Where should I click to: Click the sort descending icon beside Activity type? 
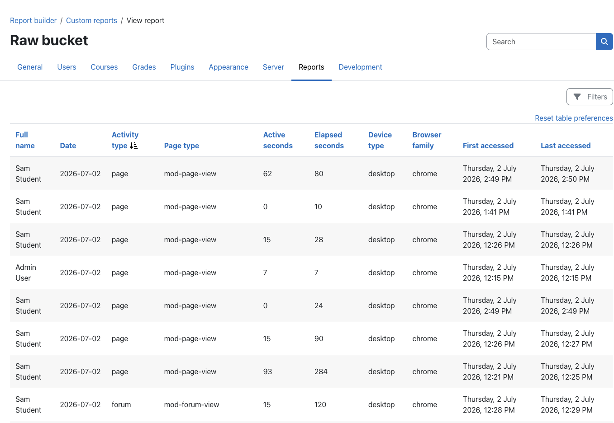click(x=133, y=146)
